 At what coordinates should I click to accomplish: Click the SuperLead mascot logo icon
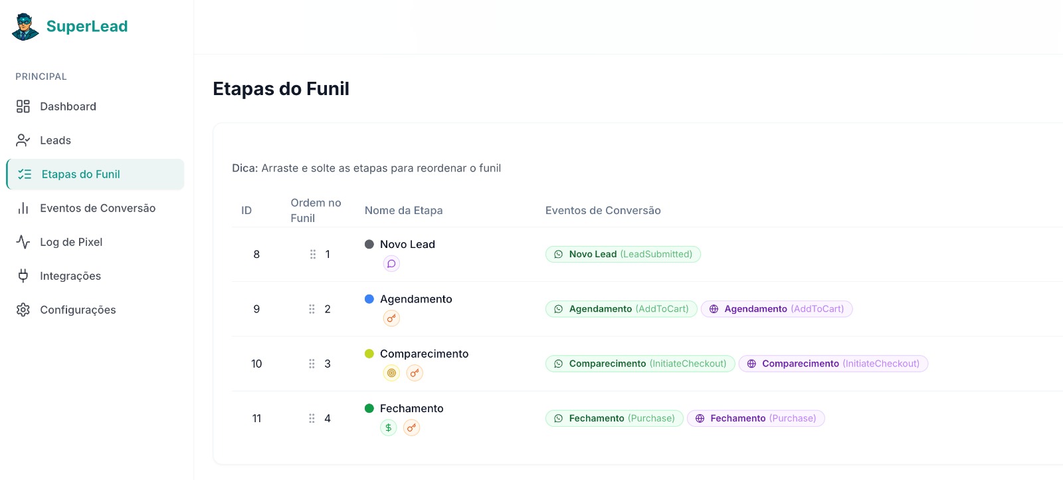(25, 27)
